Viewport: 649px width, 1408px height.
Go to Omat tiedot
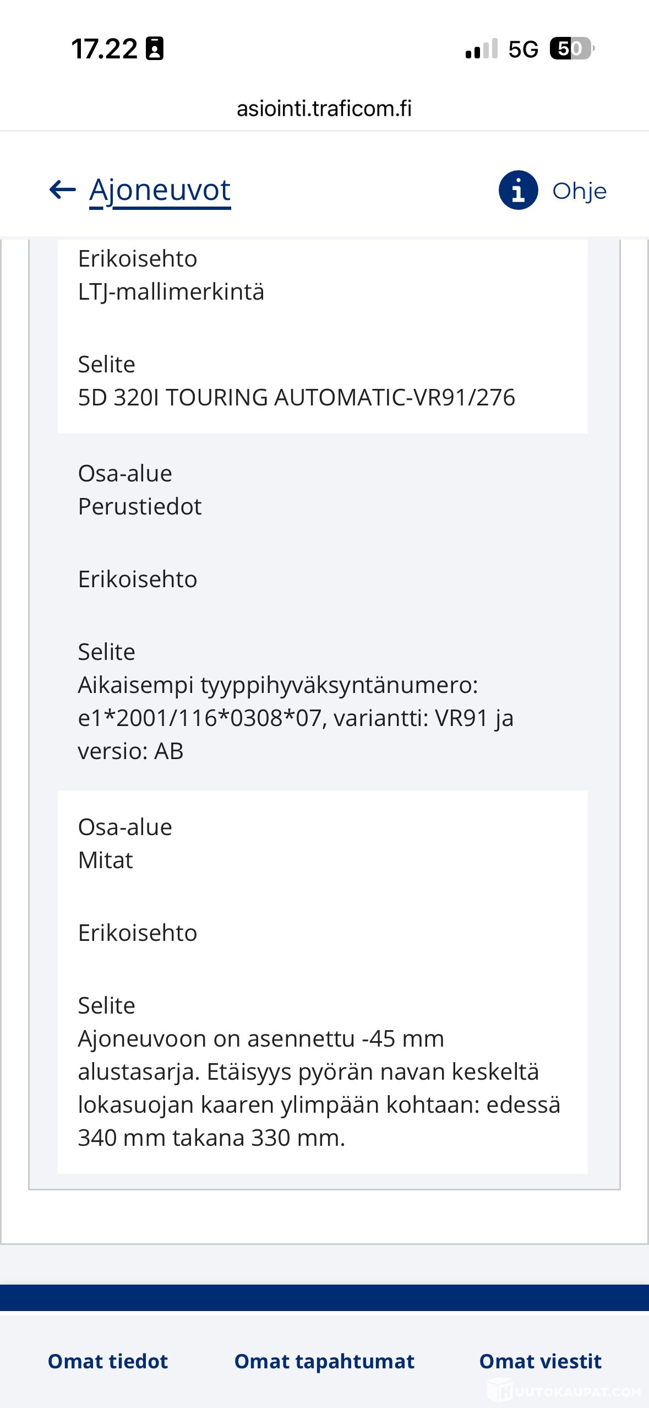108,1361
